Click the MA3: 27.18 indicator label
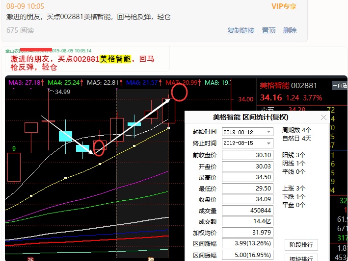The width and height of the screenshot is (348, 261). (26, 83)
